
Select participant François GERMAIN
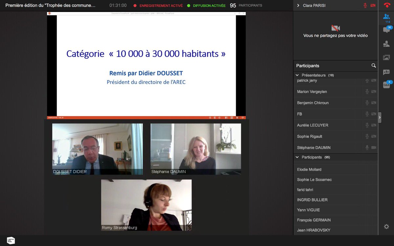(336, 220)
